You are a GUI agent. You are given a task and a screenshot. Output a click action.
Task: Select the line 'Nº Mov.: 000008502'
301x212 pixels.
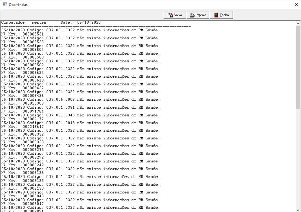[23, 65]
